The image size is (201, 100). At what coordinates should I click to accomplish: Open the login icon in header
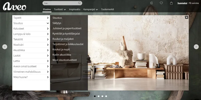151,3
